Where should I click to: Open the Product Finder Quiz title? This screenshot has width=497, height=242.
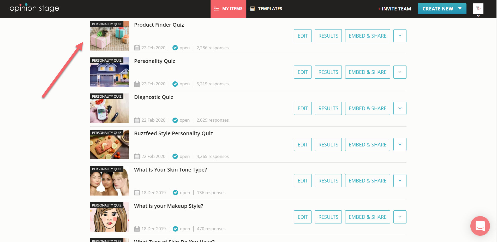coord(159,25)
